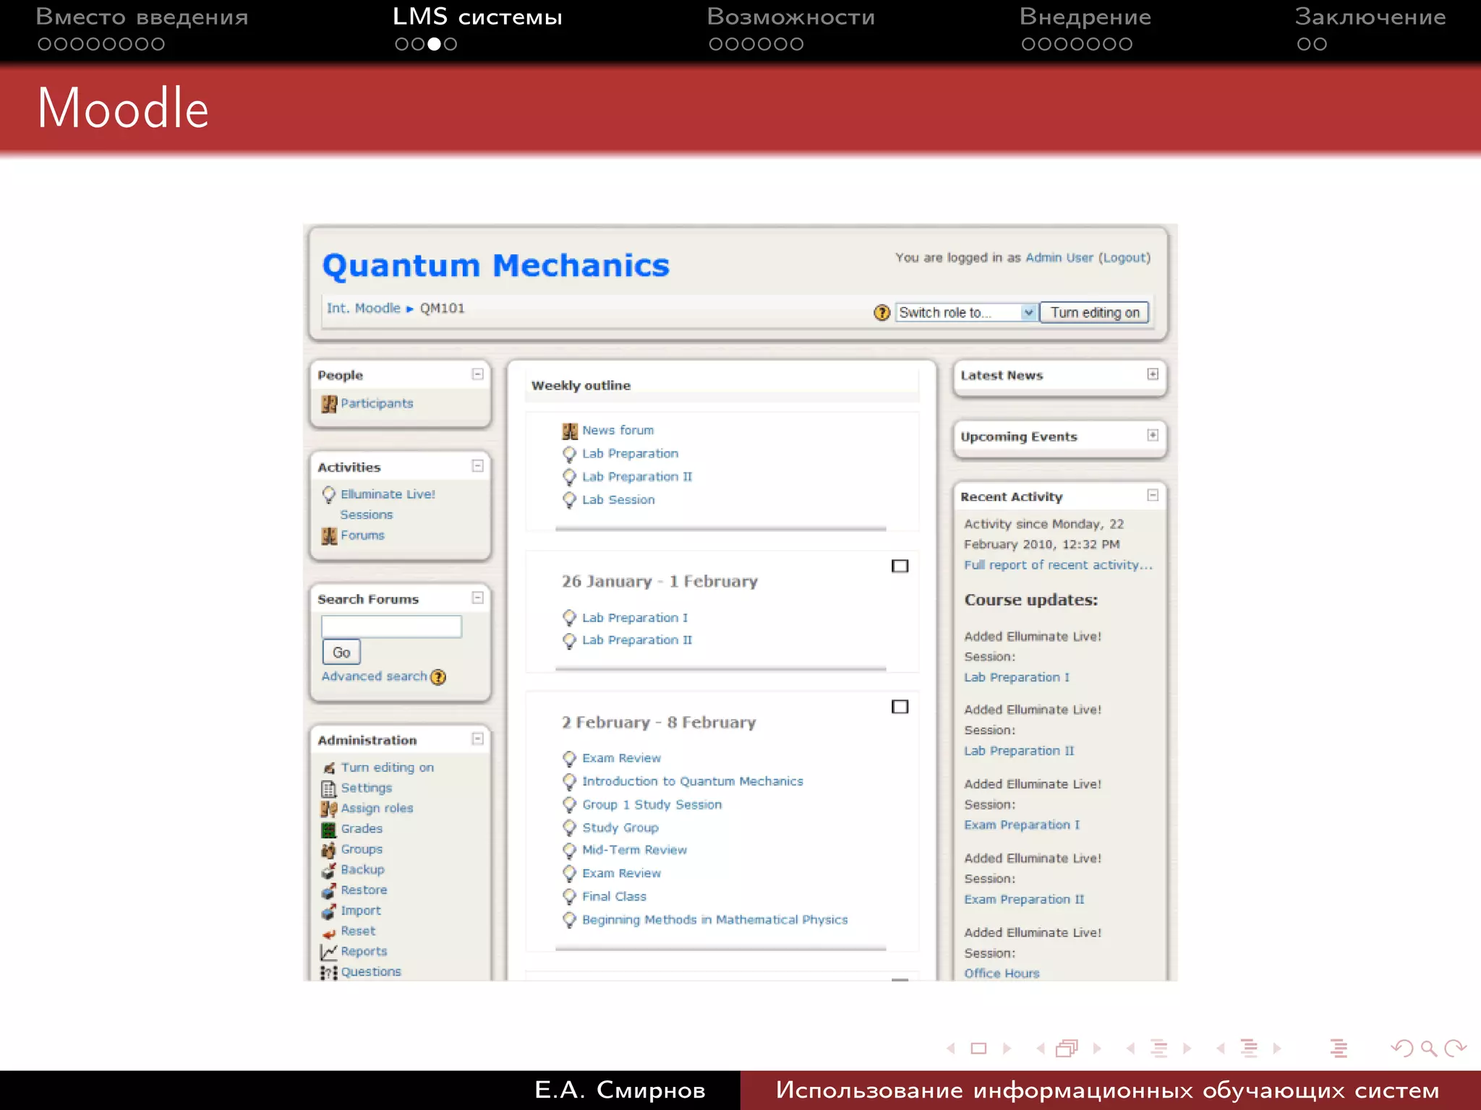Expand the Upcoming Events block
The height and width of the screenshot is (1110, 1481).
point(1153,435)
